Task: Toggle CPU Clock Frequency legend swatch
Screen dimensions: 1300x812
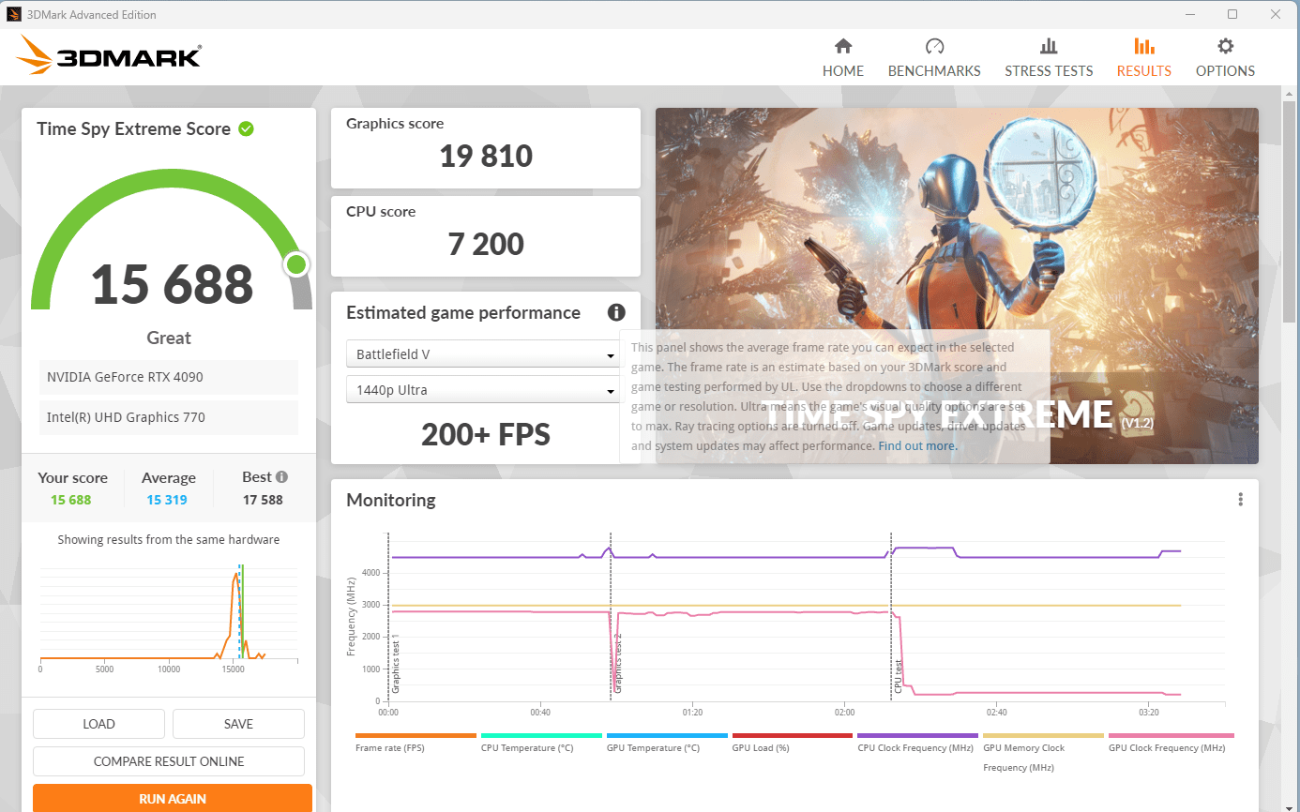Action: 918,736
